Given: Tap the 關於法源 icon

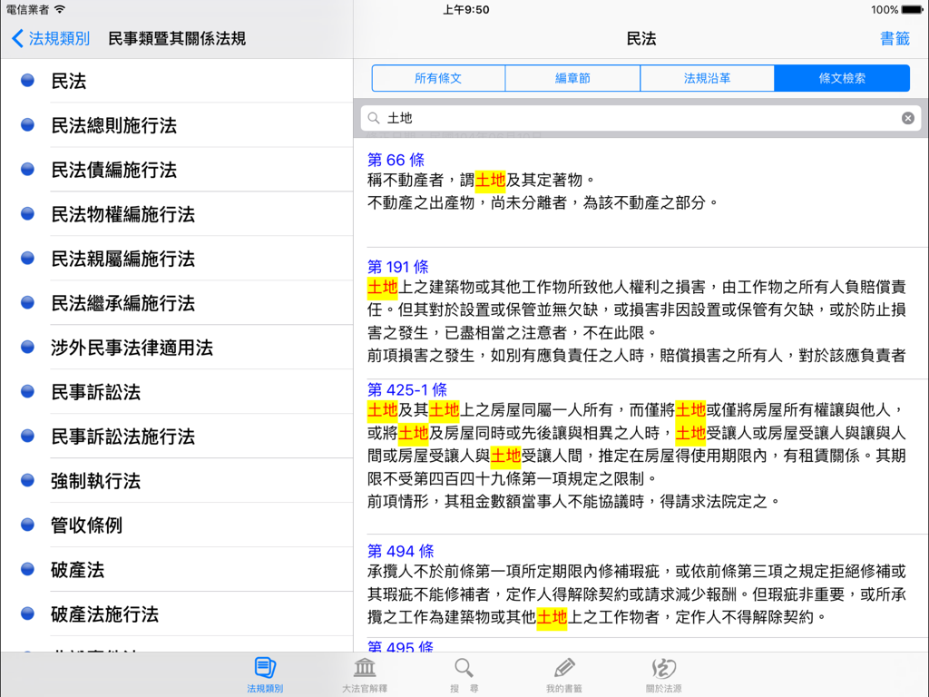Looking at the screenshot, I should [663, 672].
